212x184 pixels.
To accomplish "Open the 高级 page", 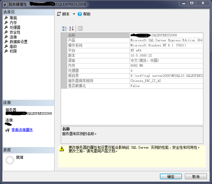I will (x=13, y=46).
